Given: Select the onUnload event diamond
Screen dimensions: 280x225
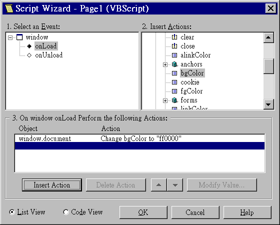Looking at the screenshot, I should [x=29, y=55].
